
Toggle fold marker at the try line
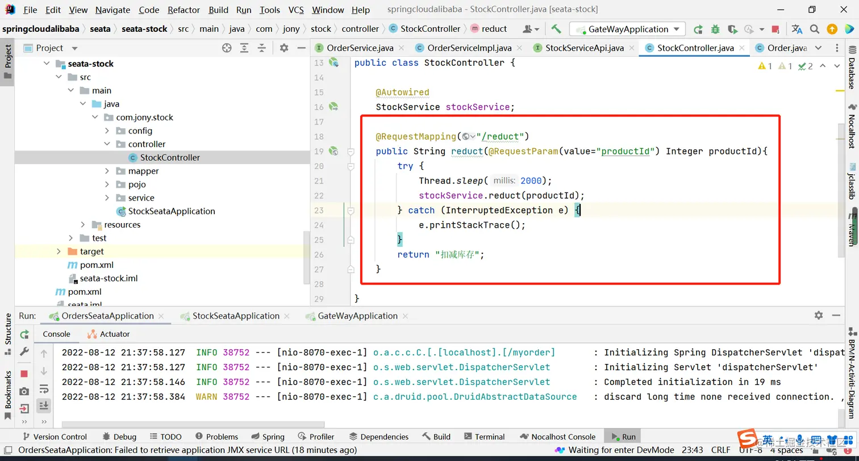(351, 166)
